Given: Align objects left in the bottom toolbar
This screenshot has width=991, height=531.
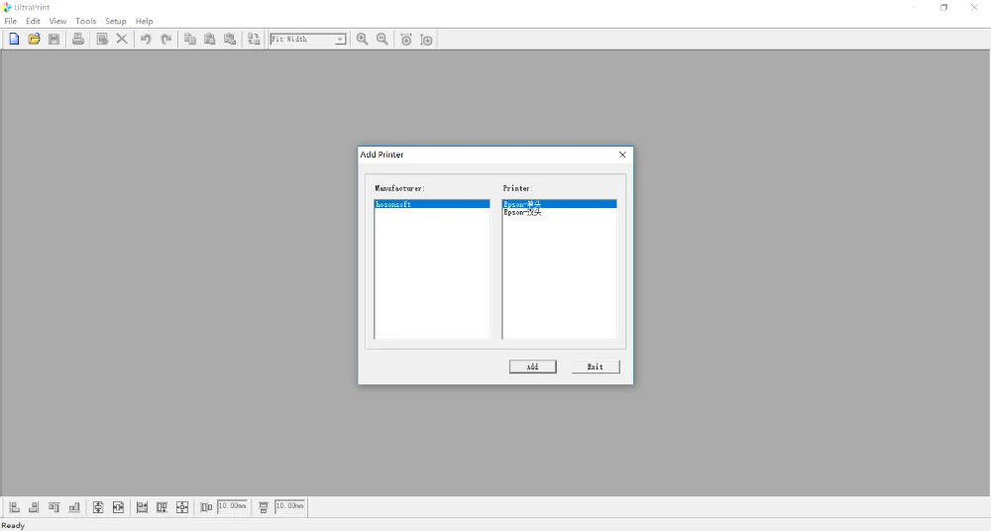Looking at the screenshot, I should pos(15,507).
